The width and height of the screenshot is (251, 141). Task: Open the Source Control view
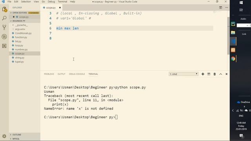(x=4, y=27)
